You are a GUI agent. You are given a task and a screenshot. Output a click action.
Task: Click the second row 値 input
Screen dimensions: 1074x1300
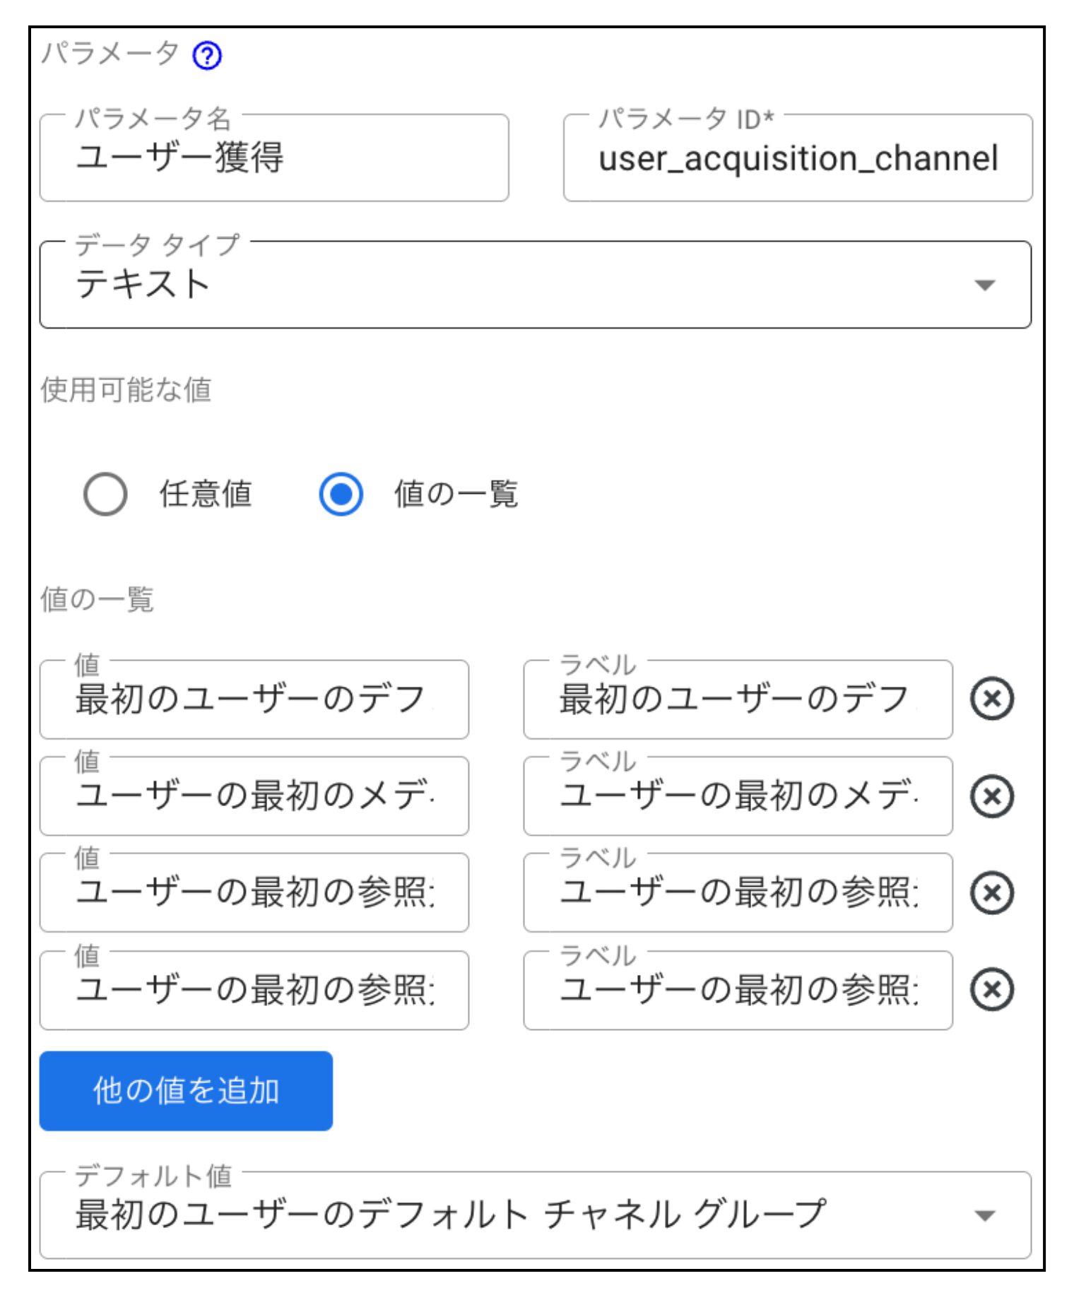[x=254, y=796]
